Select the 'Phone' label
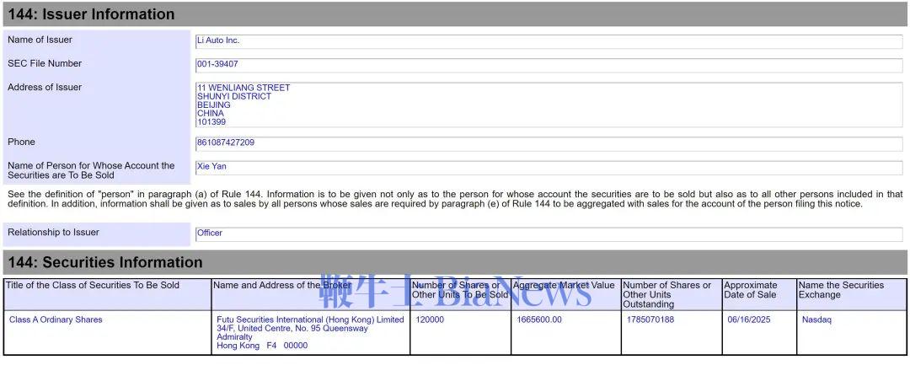 point(21,142)
